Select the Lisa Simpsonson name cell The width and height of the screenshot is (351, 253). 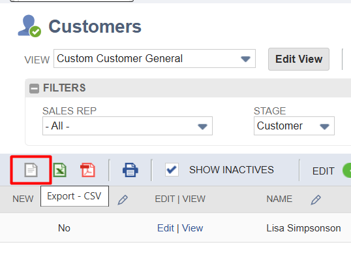[x=303, y=228]
